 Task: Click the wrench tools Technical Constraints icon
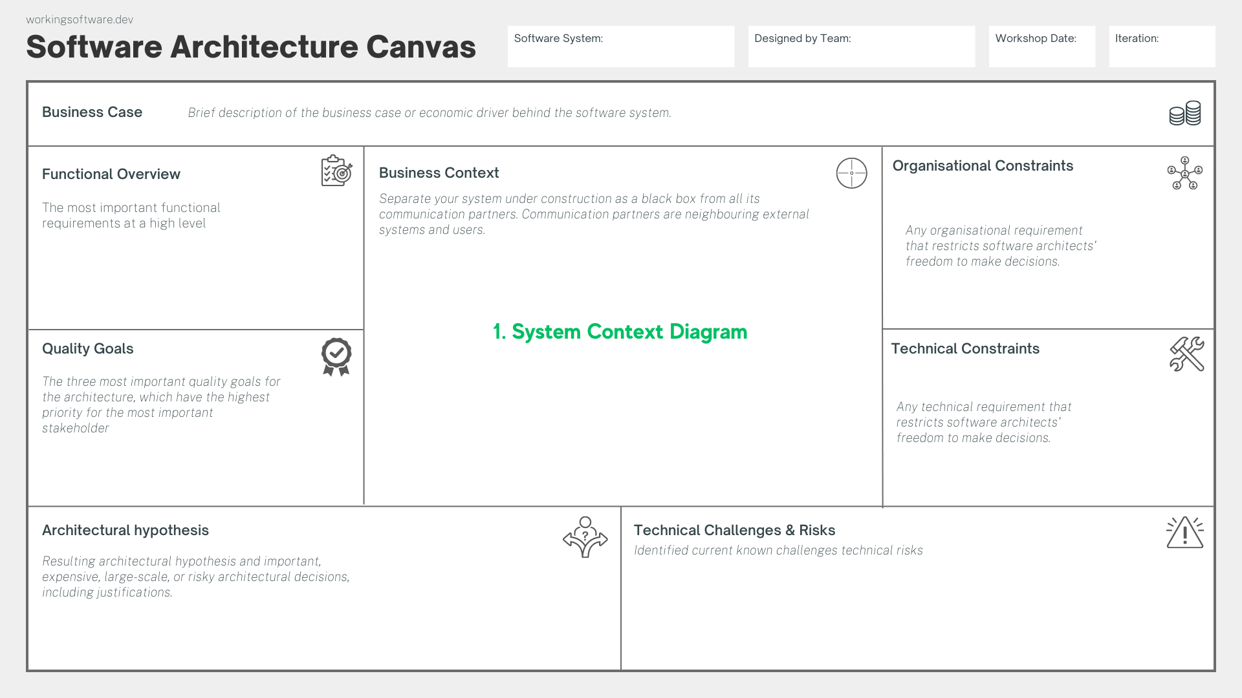[1186, 354]
